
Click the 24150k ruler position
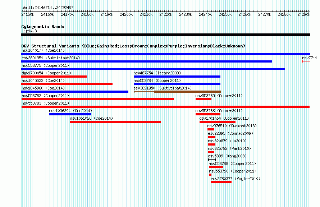(x=28, y=14)
